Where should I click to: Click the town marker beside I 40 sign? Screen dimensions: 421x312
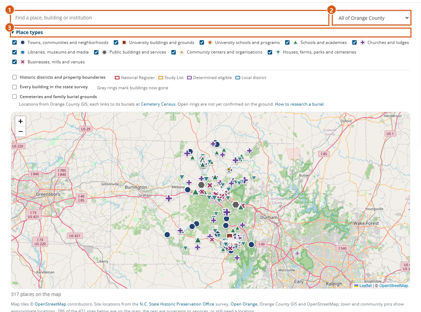pos(251,245)
